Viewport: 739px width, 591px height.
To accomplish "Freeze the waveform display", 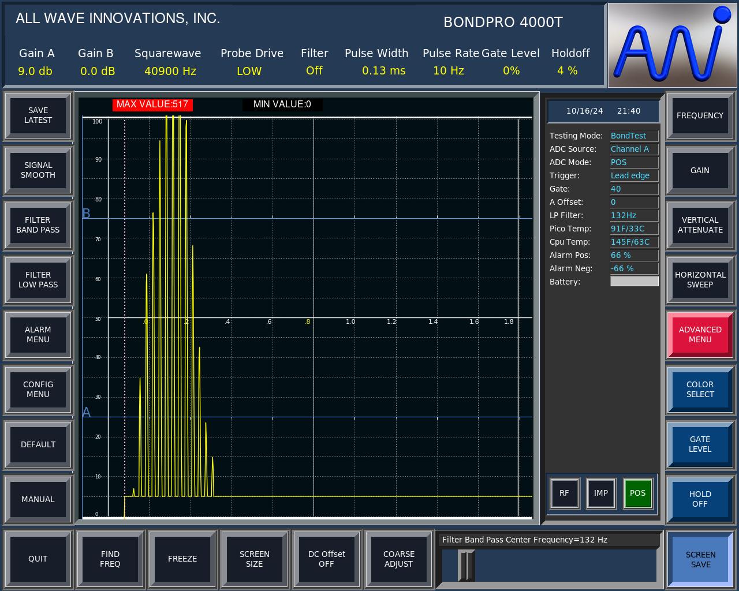I will pos(182,559).
